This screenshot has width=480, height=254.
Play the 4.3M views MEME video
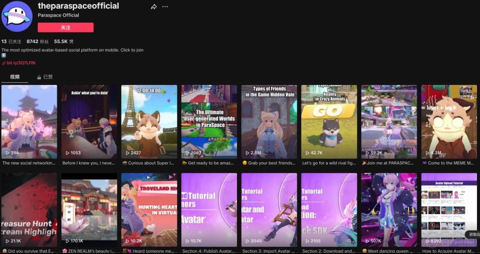[x=449, y=122]
